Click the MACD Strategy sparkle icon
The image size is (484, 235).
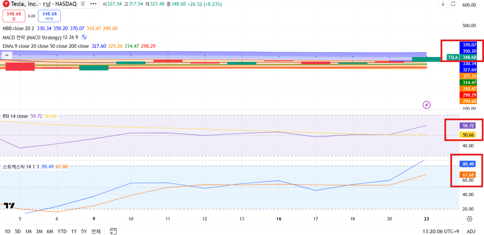click(x=84, y=37)
